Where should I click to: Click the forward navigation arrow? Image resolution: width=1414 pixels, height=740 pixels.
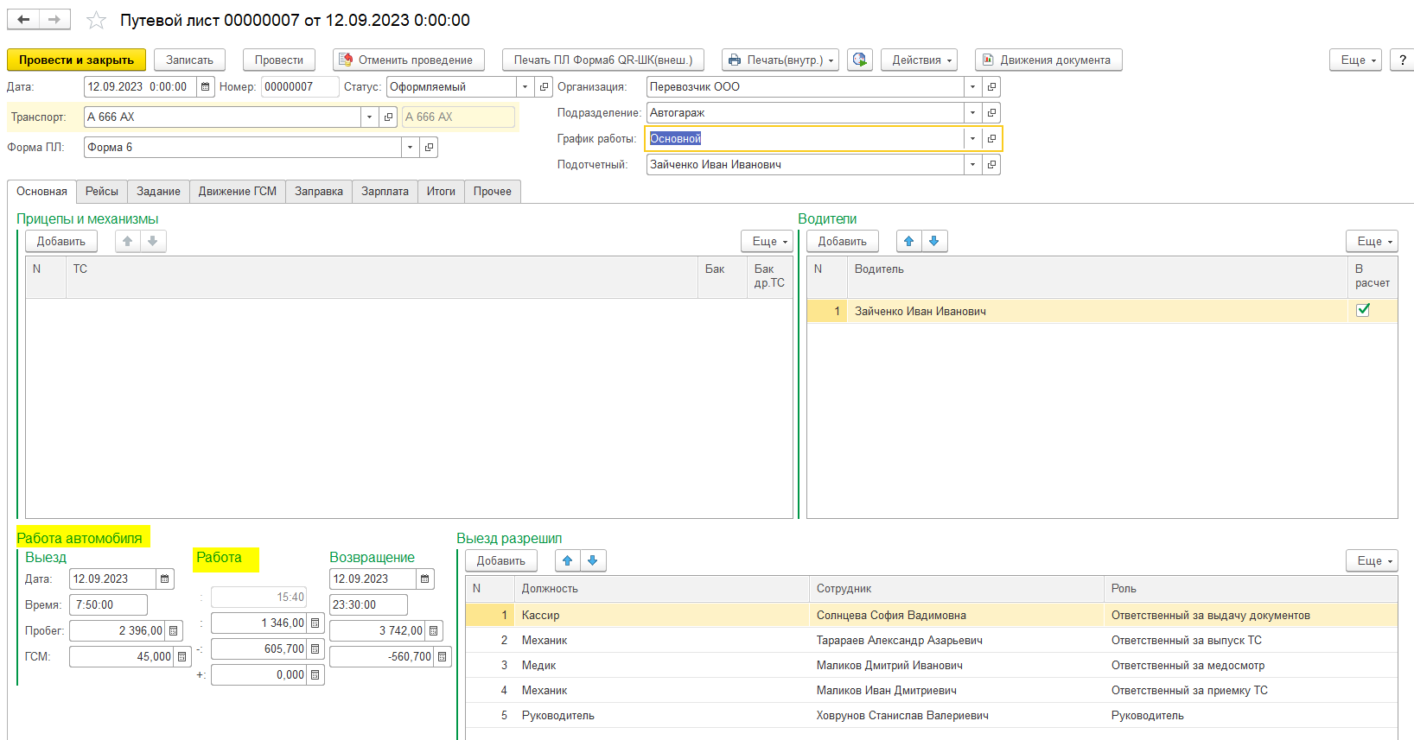54,19
